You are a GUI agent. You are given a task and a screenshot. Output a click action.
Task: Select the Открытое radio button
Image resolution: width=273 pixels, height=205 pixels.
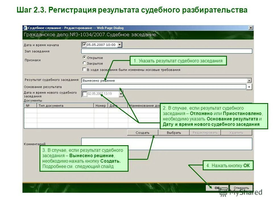click(84, 58)
